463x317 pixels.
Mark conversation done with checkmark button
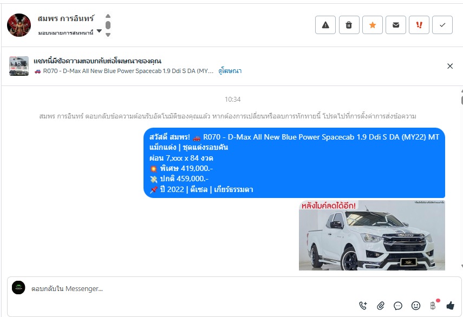442,25
